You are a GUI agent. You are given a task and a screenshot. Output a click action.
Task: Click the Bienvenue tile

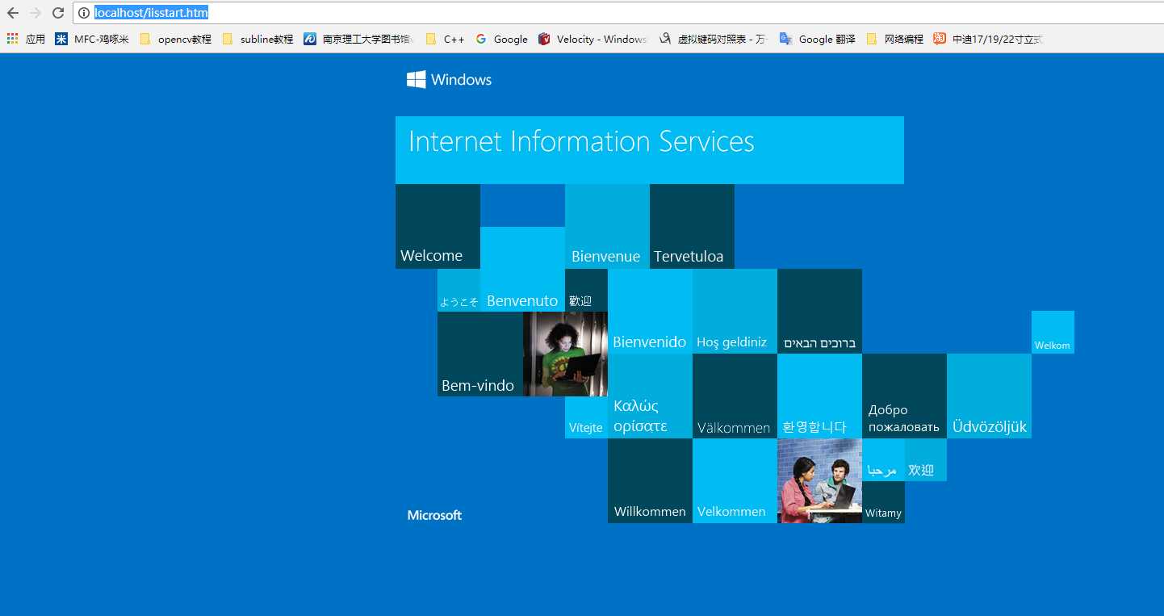pos(607,226)
